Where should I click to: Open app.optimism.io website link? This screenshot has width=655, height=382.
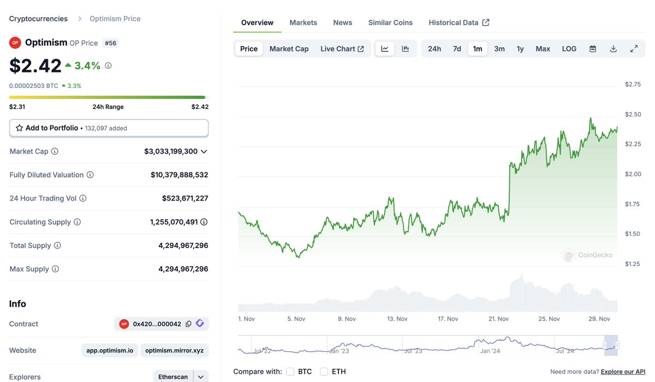(110, 350)
